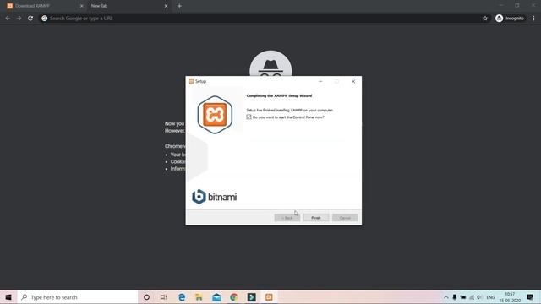Click the Finish button in Setup wizard
Viewport: 541px width, 304px height.
pyautogui.click(x=315, y=218)
